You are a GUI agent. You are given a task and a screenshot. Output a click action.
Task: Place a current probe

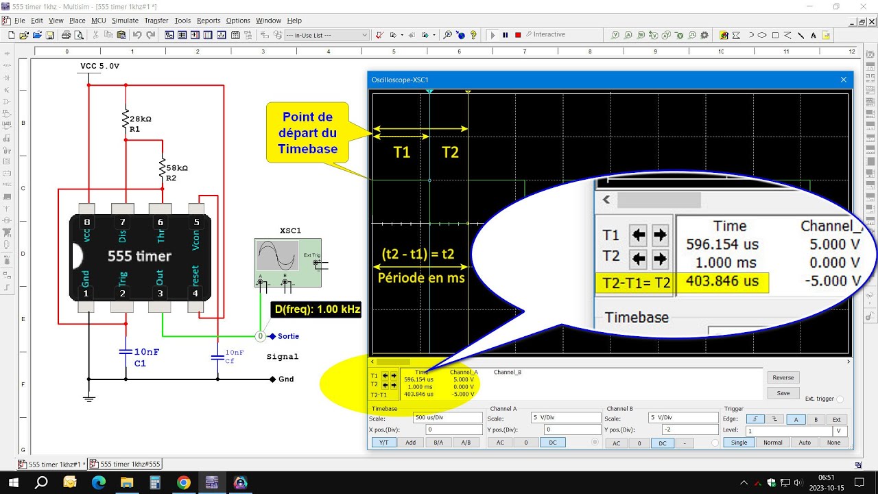click(628, 34)
